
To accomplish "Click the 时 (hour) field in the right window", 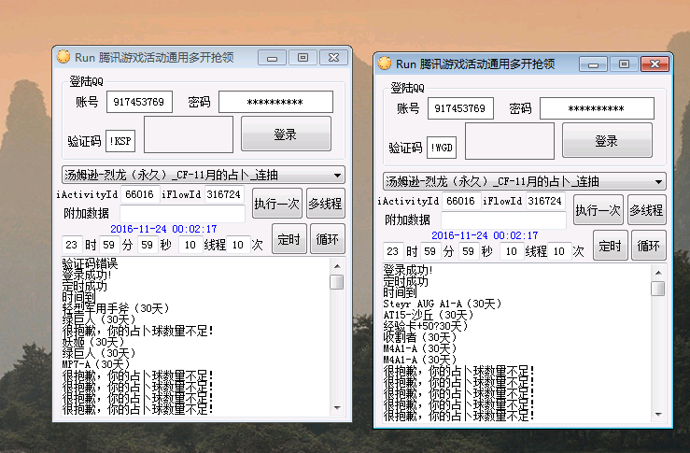I will pyautogui.click(x=393, y=251).
